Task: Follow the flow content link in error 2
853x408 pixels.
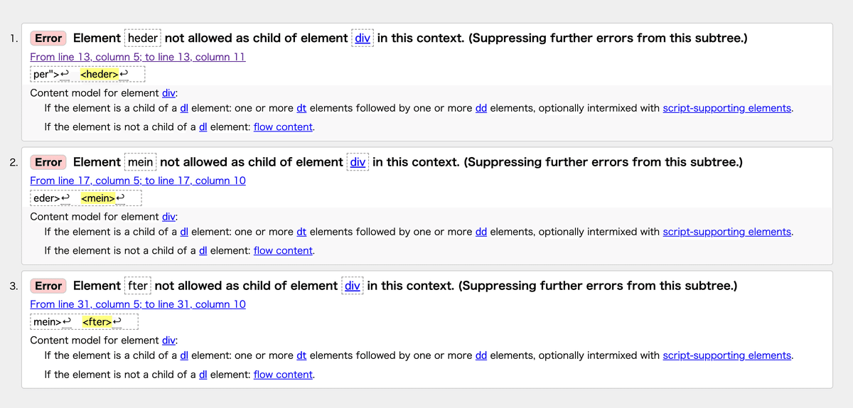Action: pyautogui.click(x=283, y=250)
